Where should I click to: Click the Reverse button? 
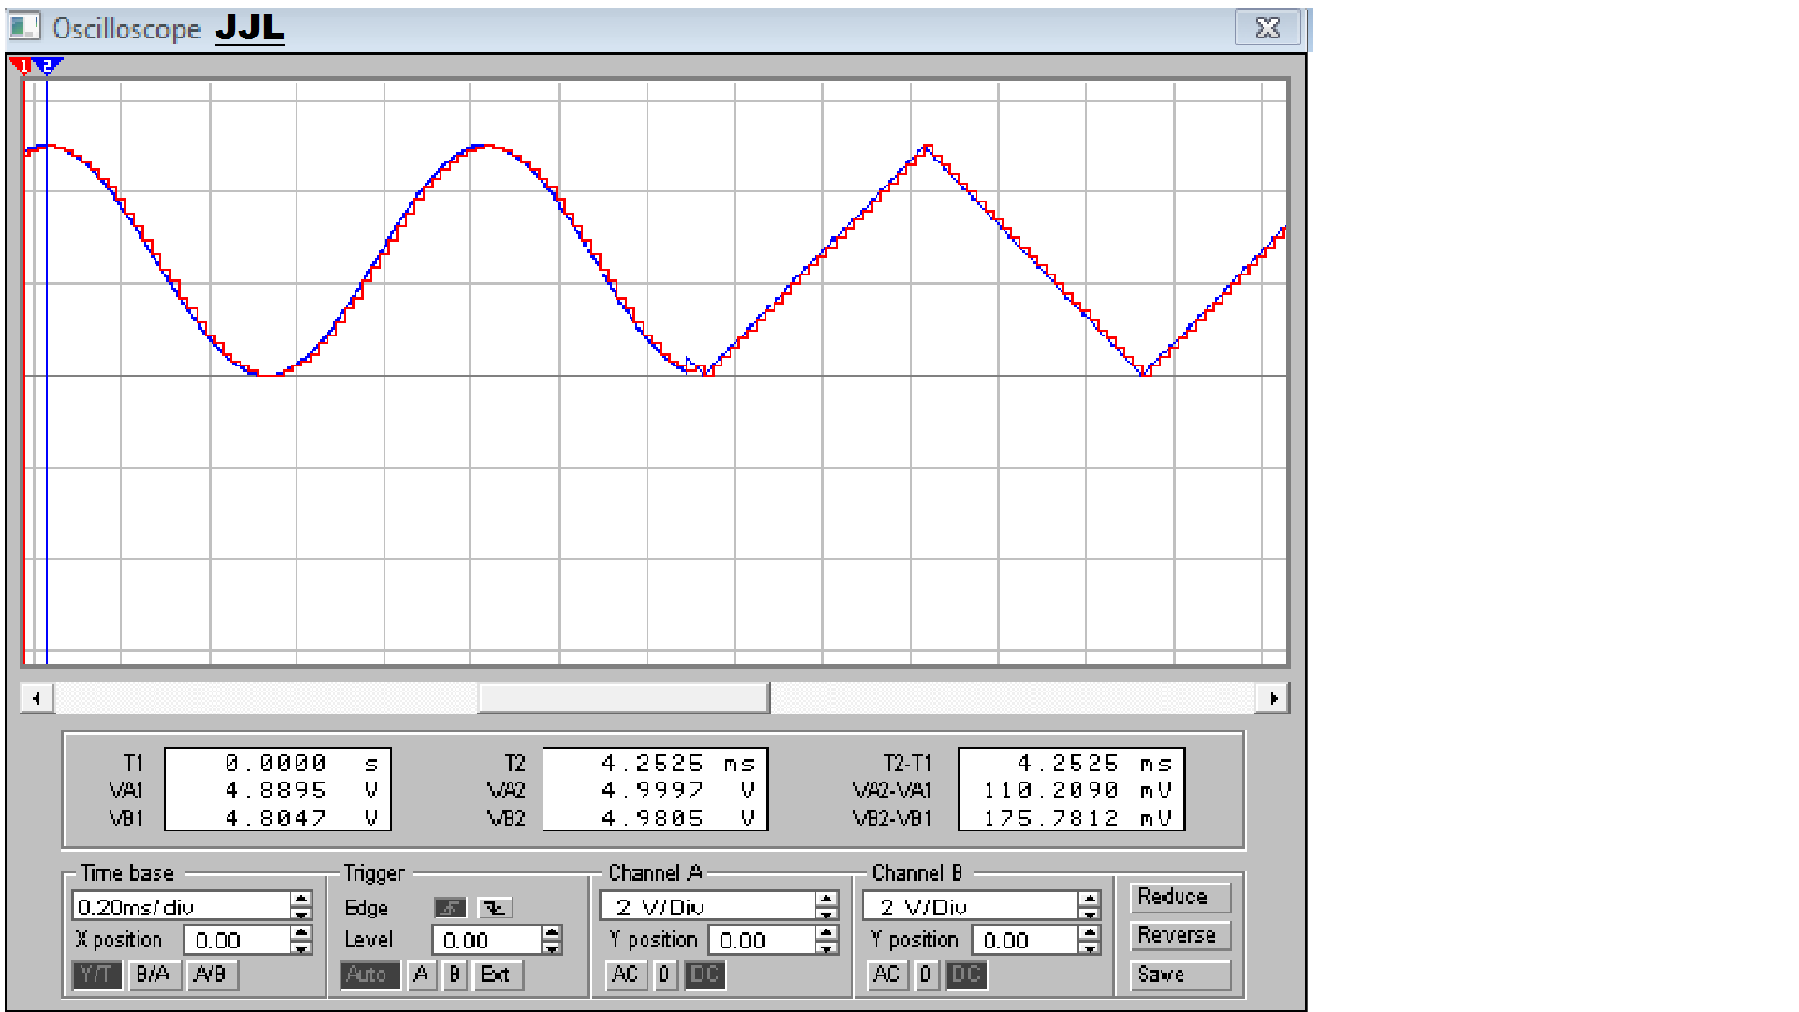pos(1180,935)
